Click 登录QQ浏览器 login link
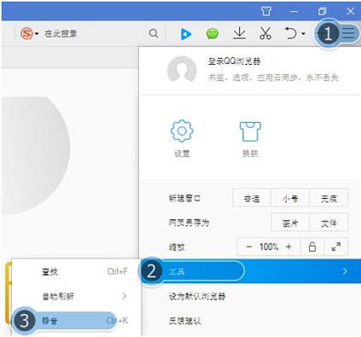Viewport: 361px width, 337px height. (x=234, y=61)
